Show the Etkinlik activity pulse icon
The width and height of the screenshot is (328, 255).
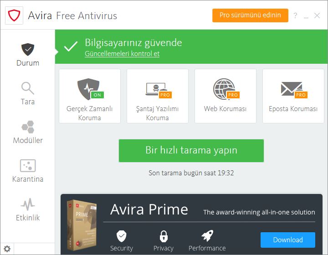point(28,204)
